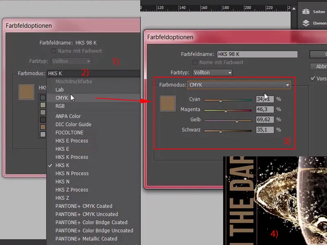Image resolution: width=327 pixels, height=245 pixels.
Task: Select DIC Color Guide library
Action: (74, 125)
